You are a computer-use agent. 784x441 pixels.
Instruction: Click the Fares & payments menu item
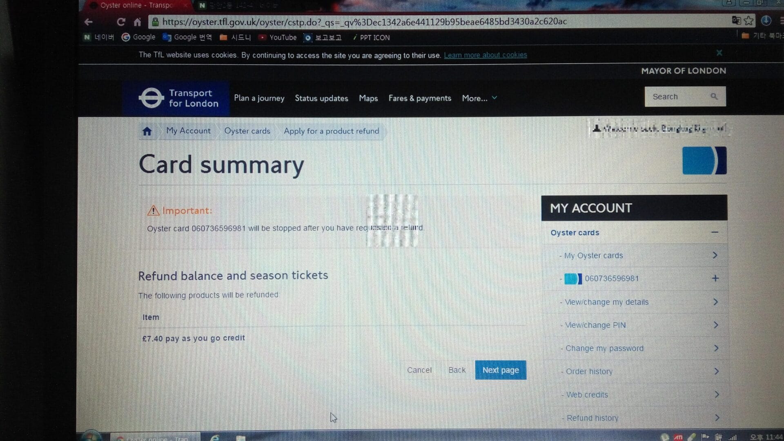point(420,98)
